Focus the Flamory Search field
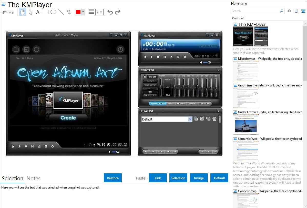Image resolution: width=307 pixels, height=208 pixels. [255, 11]
